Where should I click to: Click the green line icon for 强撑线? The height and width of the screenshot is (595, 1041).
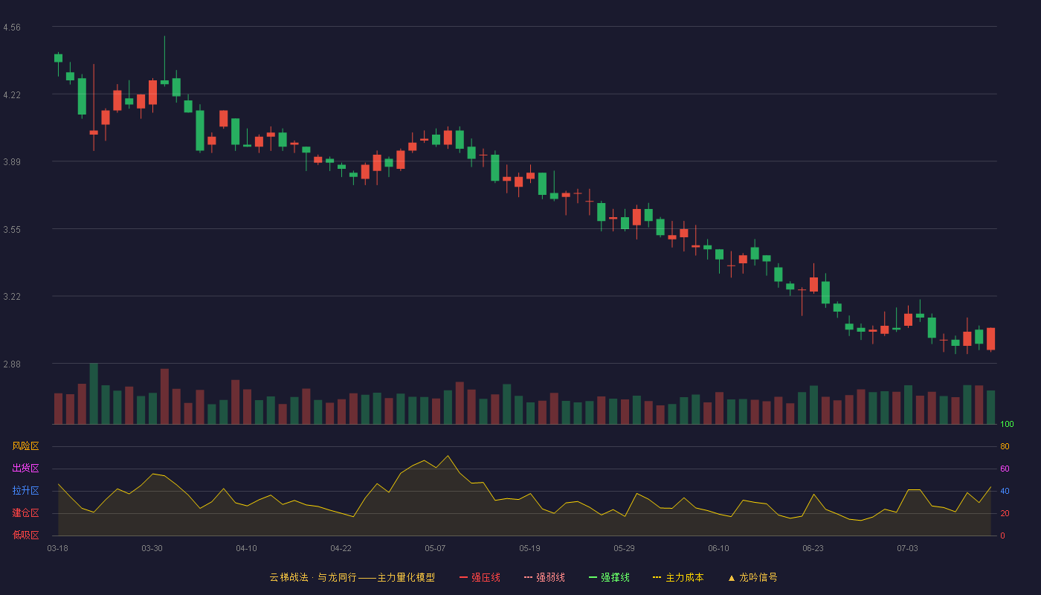pyautogui.click(x=593, y=577)
